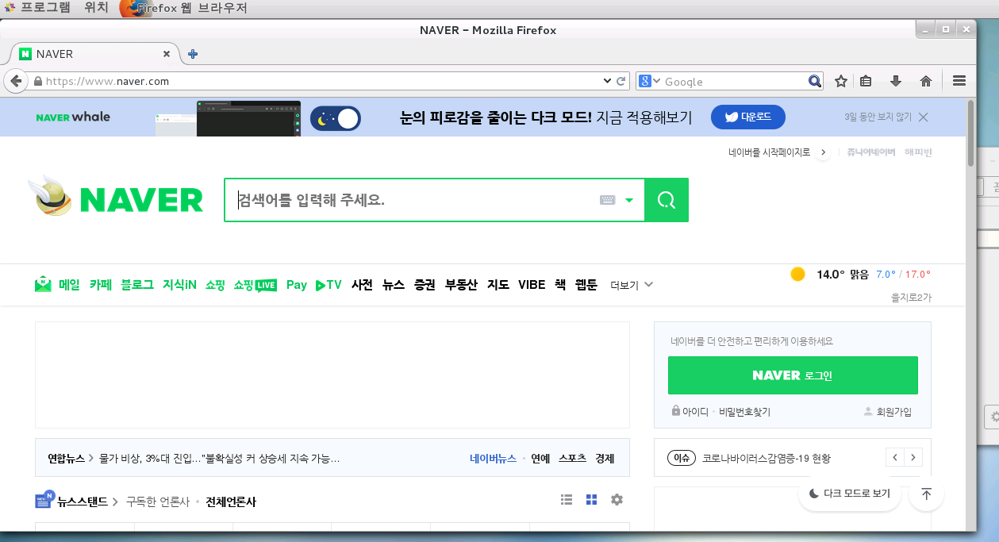The image size is (999, 542).
Task: Click the Newsstand logo icon
Action: click(44, 499)
